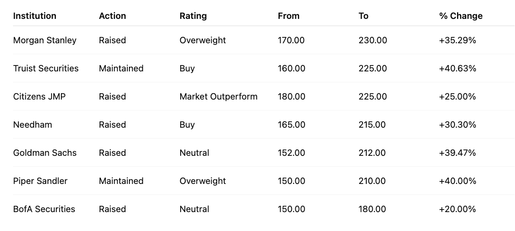Click the Institution column header
Viewport: 515px width, 231px height.
point(34,16)
